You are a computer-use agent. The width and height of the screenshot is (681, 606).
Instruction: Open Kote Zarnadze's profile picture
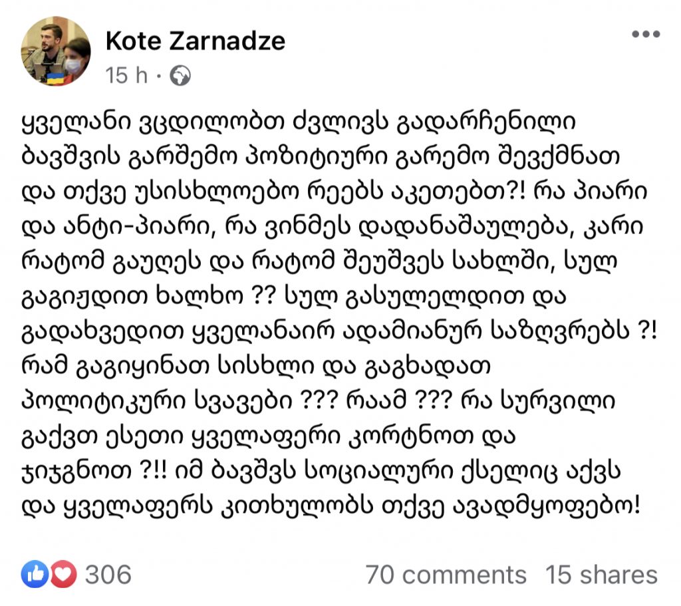click(x=56, y=51)
